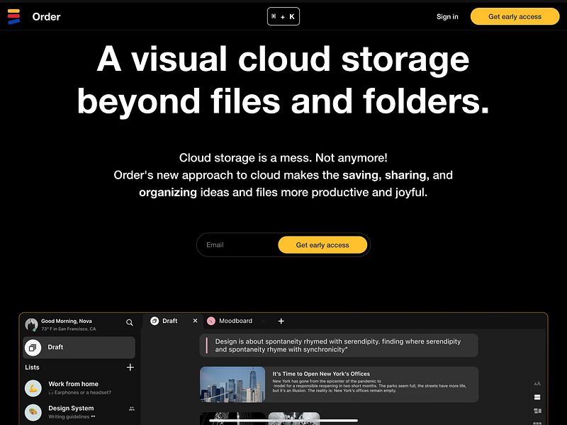
Task: Click the Sign in link
Action: tap(447, 16)
